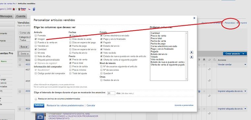Click the Vender similar link
The image size is (251, 120).
coord(225,64)
